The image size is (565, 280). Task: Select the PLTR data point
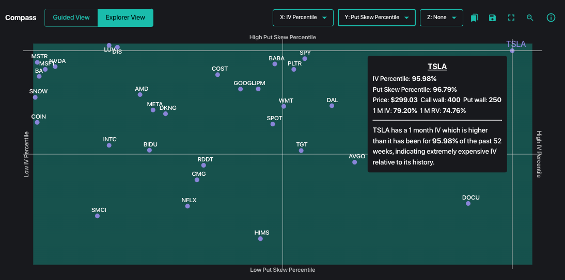tap(294, 70)
